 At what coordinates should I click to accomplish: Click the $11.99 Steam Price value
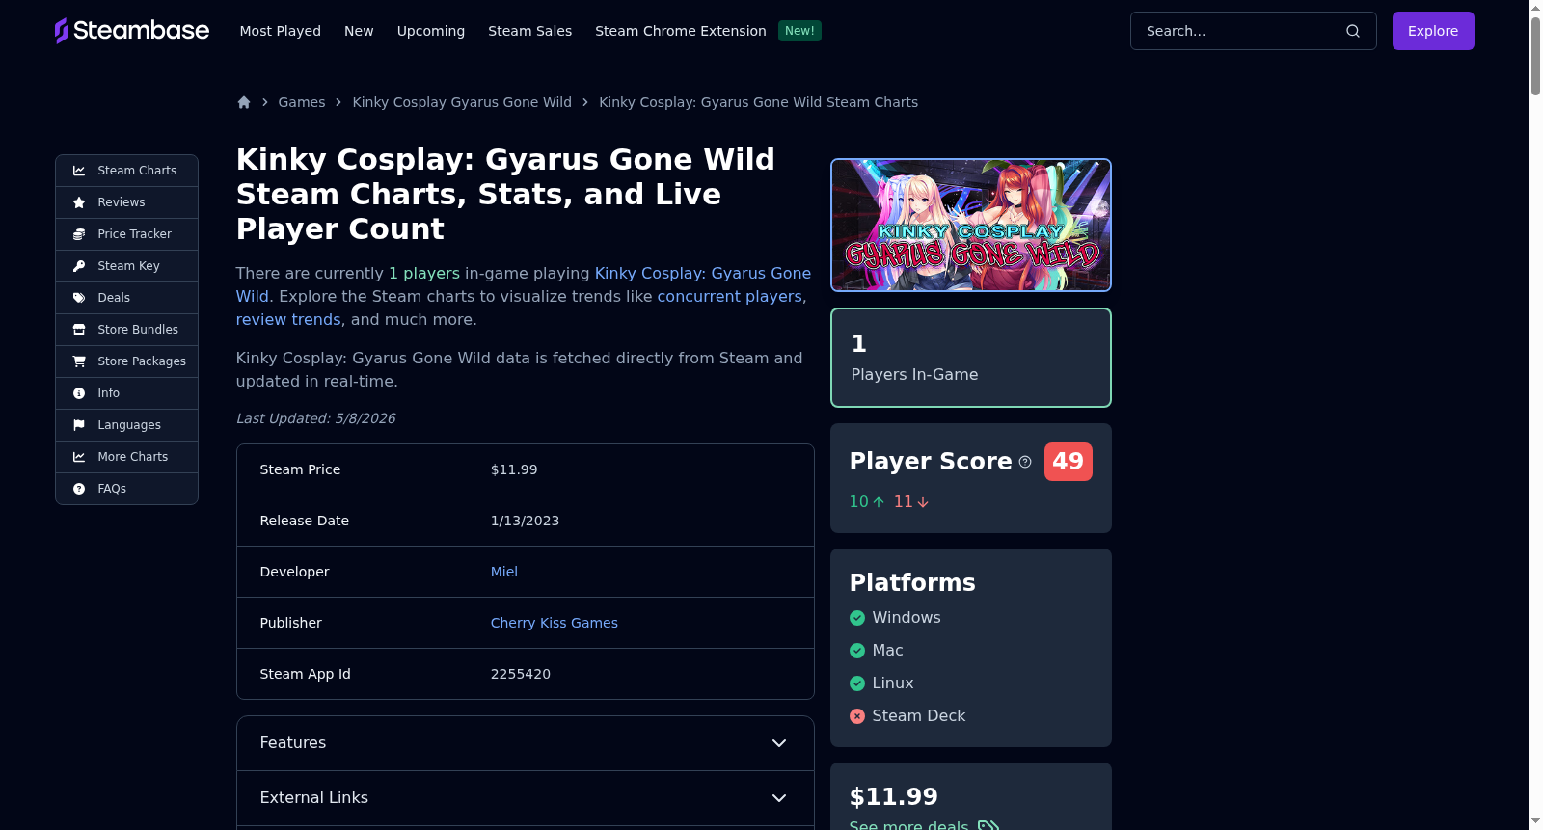pyautogui.click(x=514, y=469)
